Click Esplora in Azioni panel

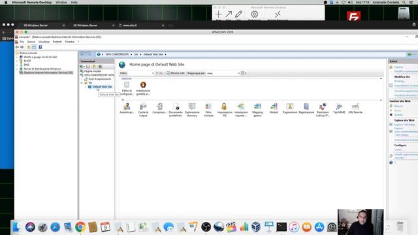399,67
